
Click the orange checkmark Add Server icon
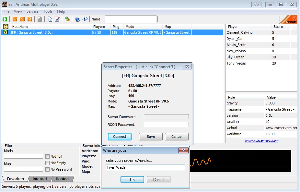coord(15,19)
